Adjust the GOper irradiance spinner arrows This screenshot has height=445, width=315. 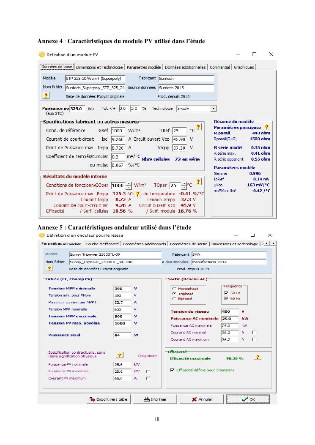(x=129, y=186)
